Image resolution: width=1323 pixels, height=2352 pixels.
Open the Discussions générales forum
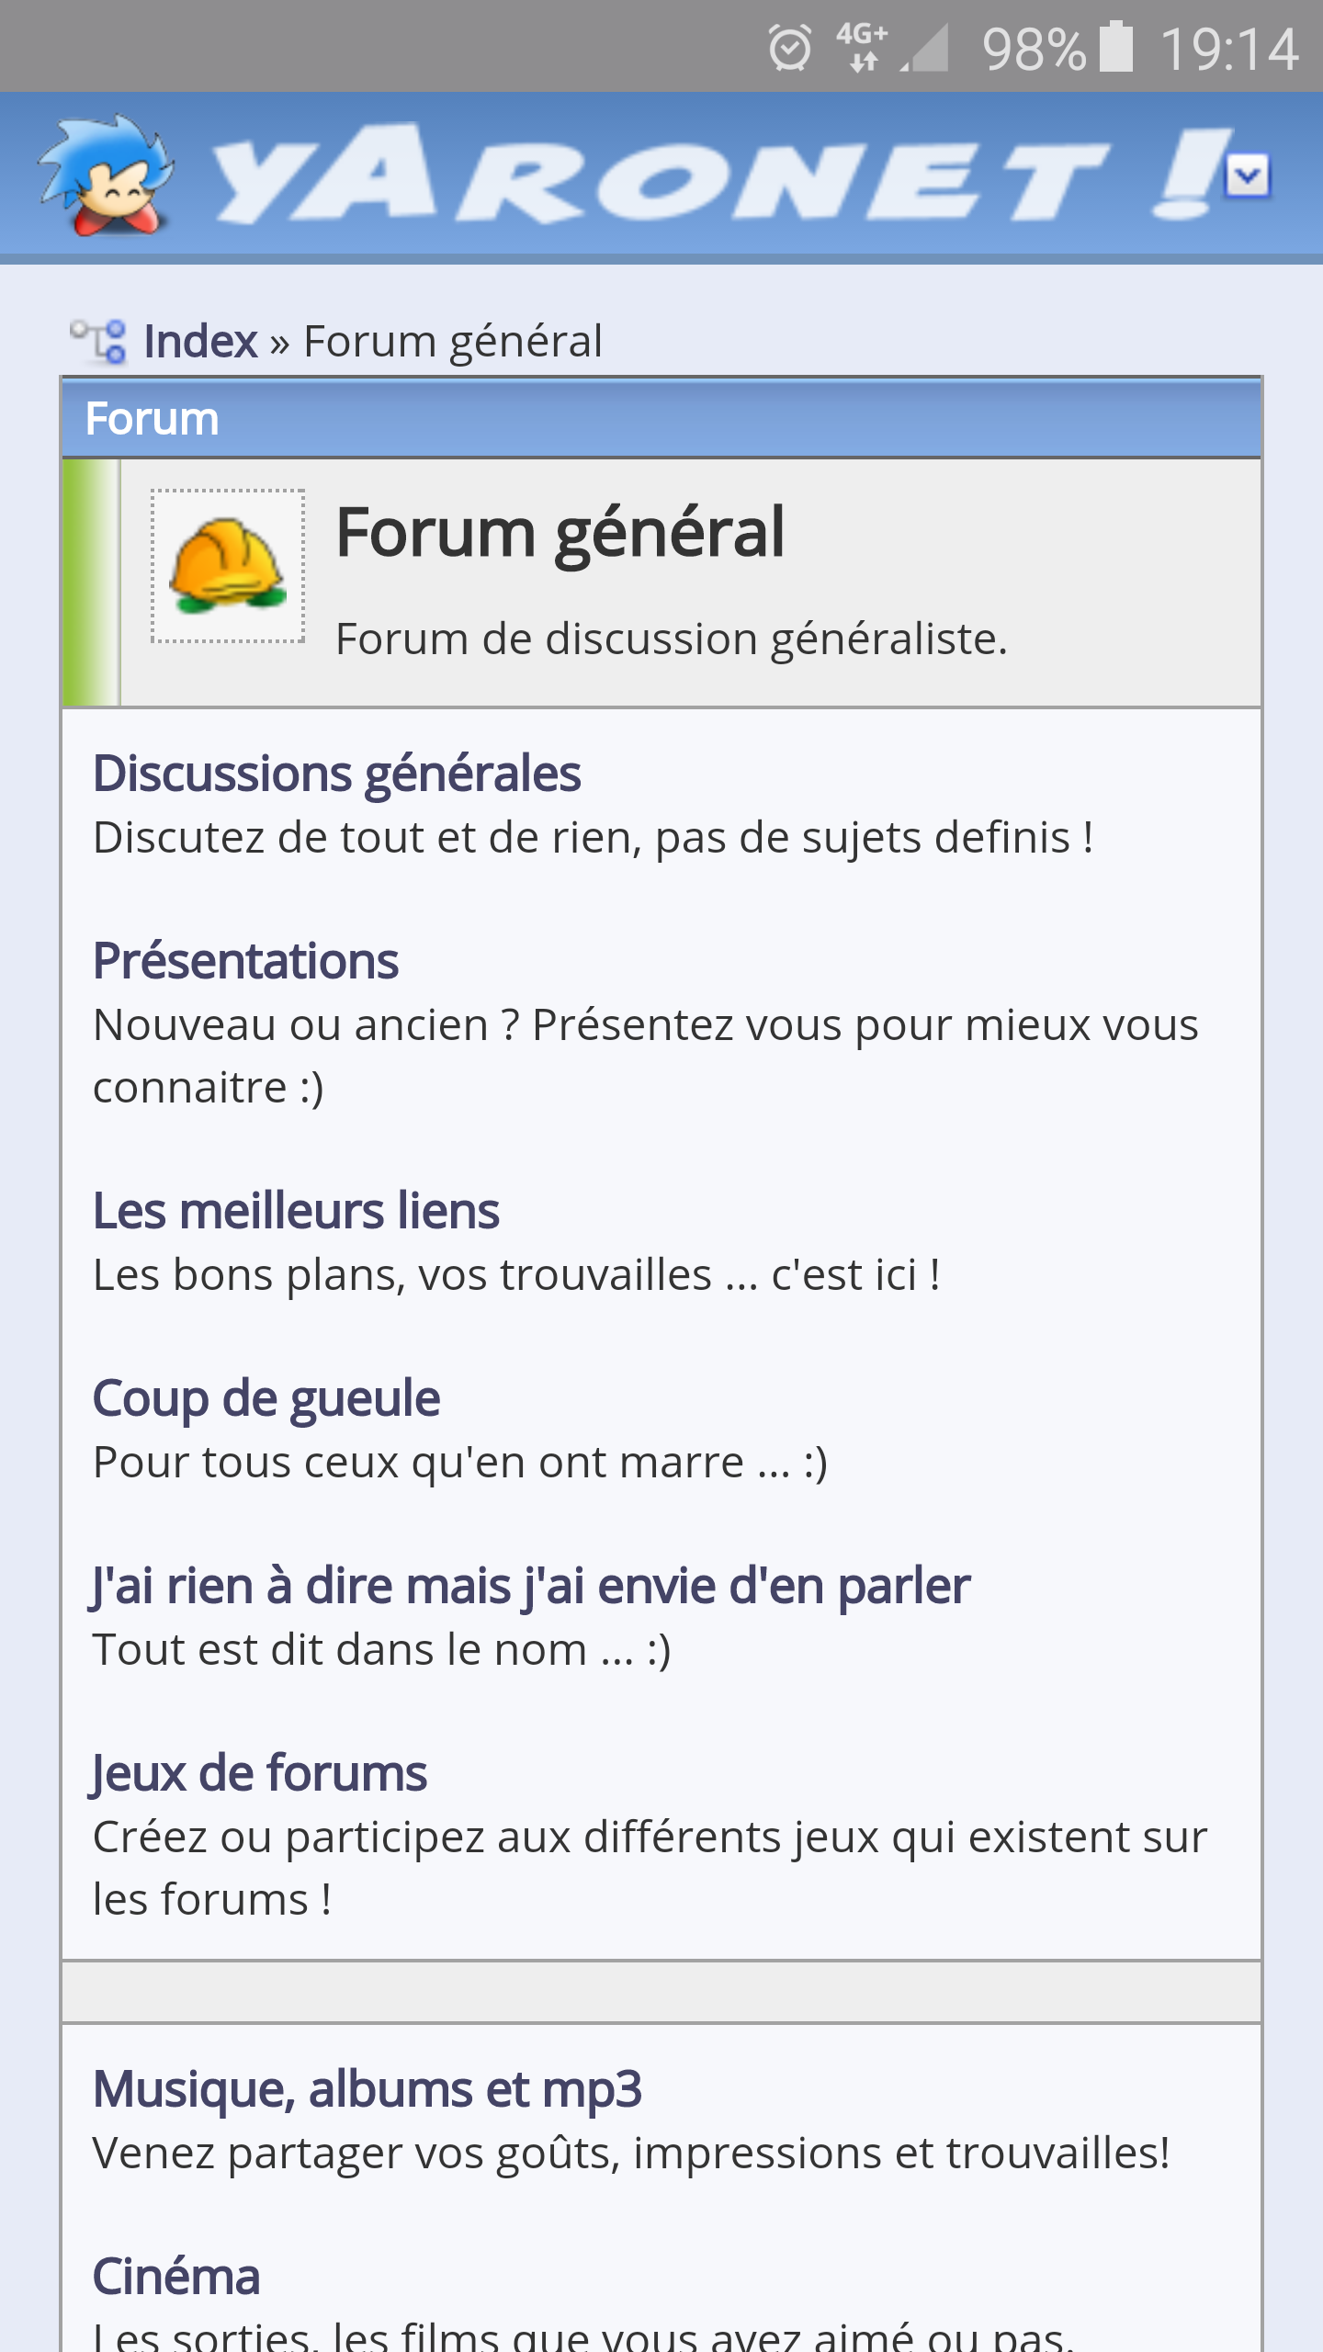[x=336, y=774]
